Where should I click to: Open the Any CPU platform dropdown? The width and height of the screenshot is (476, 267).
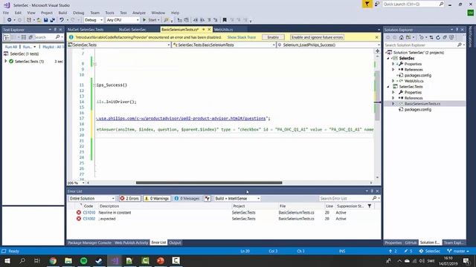pos(123,20)
